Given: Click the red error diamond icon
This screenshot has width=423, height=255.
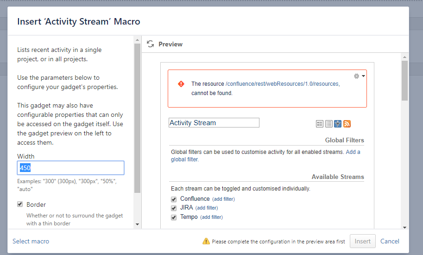Looking at the screenshot, I should coord(181,84).
